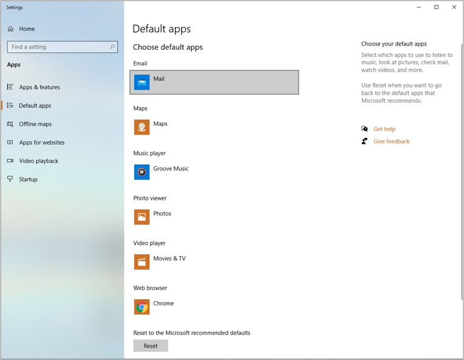The image size is (464, 360).
Task: Click the Chrome browser icon
Action: (x=142, y=307)
